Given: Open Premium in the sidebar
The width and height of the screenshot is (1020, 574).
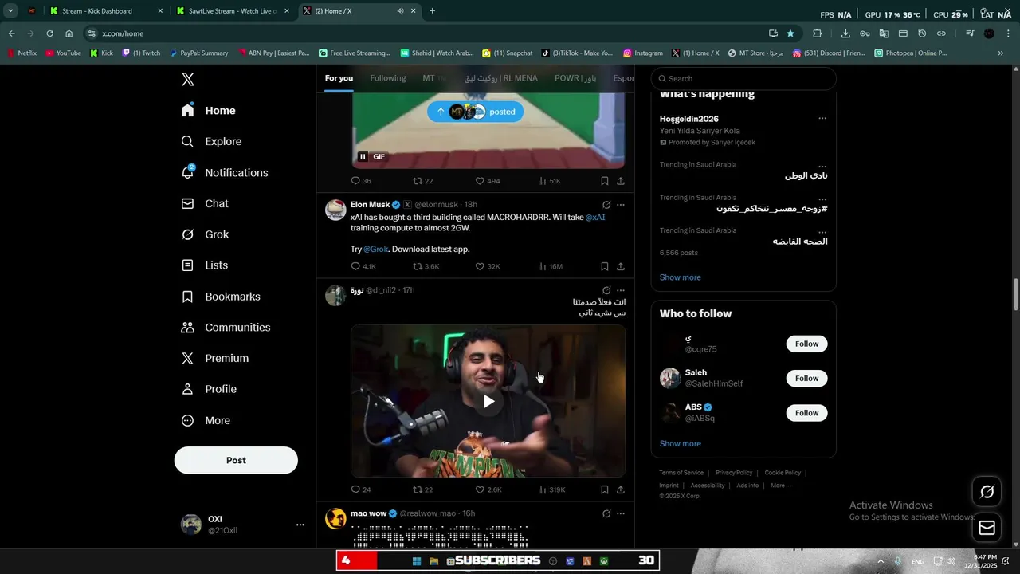Looking at the screenshot, I should click(x=215, y=359).
